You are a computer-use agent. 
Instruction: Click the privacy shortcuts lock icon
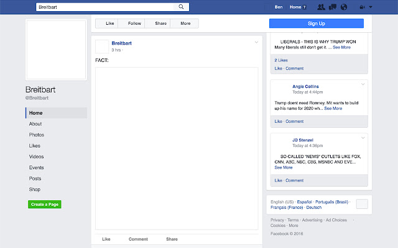point(361,7)
